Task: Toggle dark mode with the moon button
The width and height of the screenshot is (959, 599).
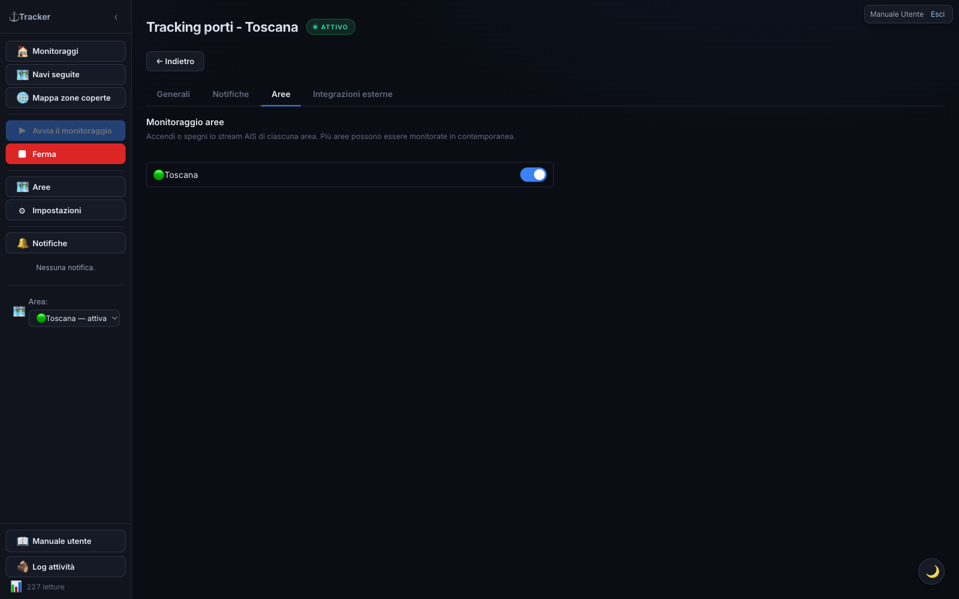Action: click(x=931, y=571)
